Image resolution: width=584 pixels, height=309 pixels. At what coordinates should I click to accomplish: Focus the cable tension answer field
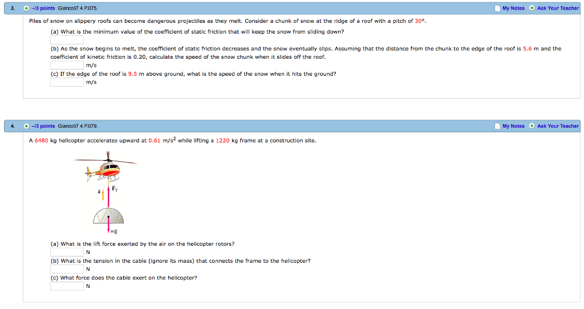tap(67, 269)
